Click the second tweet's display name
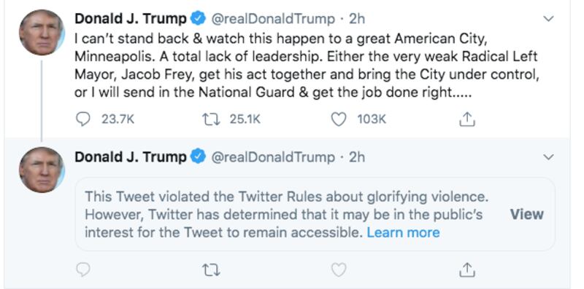 [131, 157]
